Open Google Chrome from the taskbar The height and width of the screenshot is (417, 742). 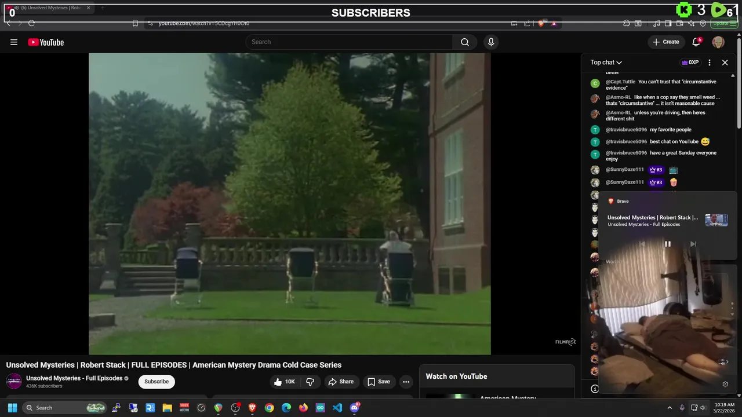click(x=269, y=408)
